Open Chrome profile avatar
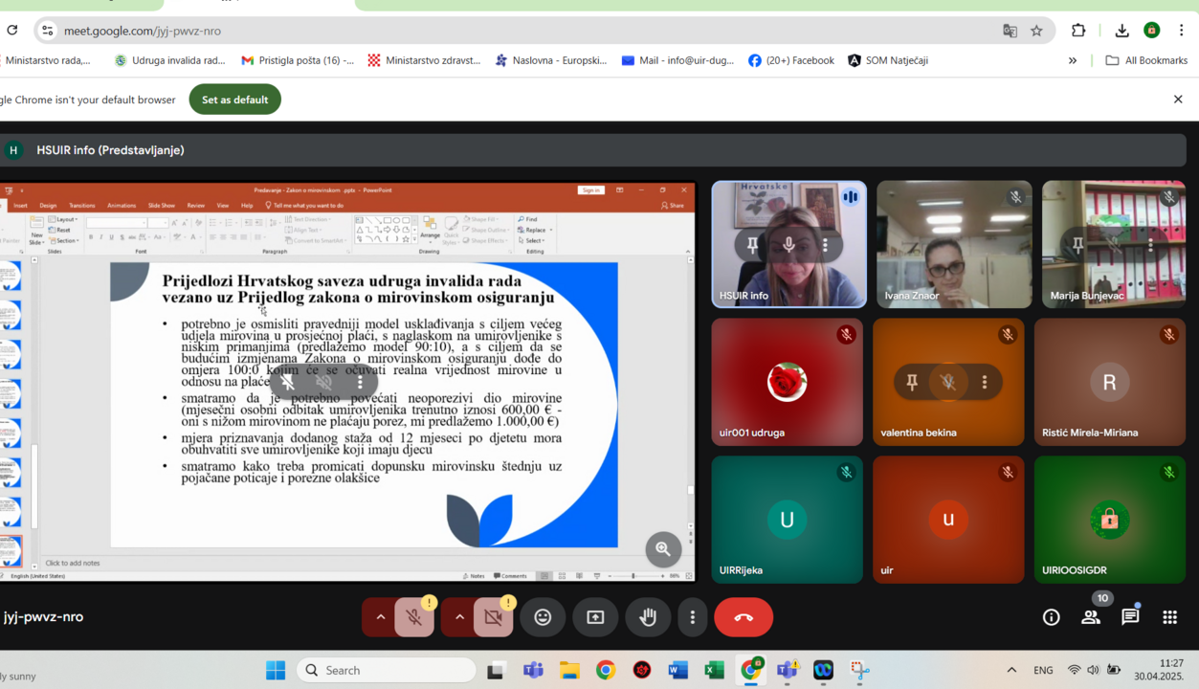The height and width of the screenshot is (689, 1199). [1152, 31]
